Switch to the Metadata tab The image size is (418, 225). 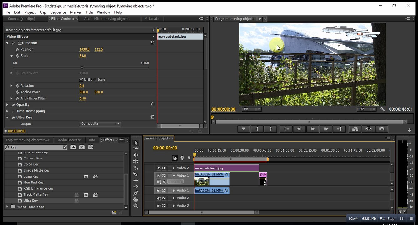[152, 19]
